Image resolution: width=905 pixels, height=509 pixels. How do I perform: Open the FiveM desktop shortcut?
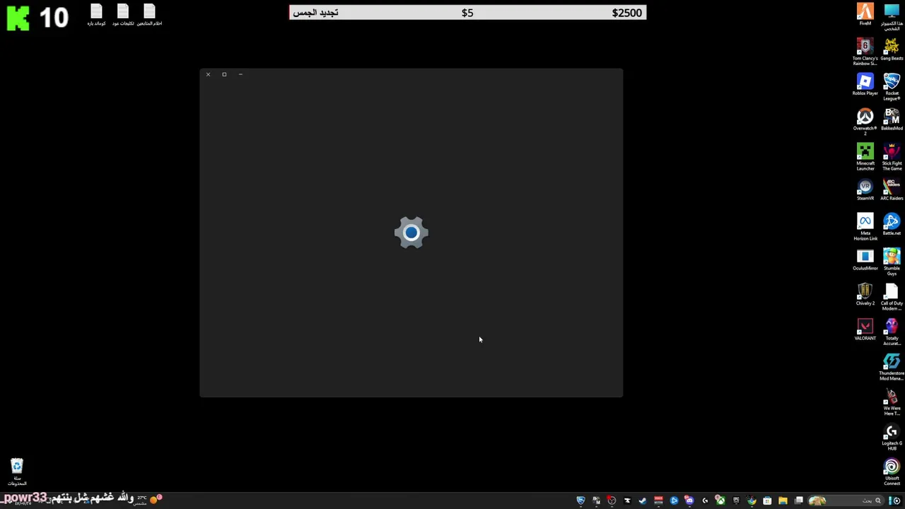point(865,13)
